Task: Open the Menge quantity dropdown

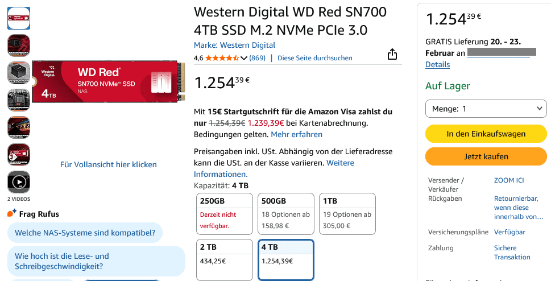Action: pyautogui.click(x=486, y=109)
